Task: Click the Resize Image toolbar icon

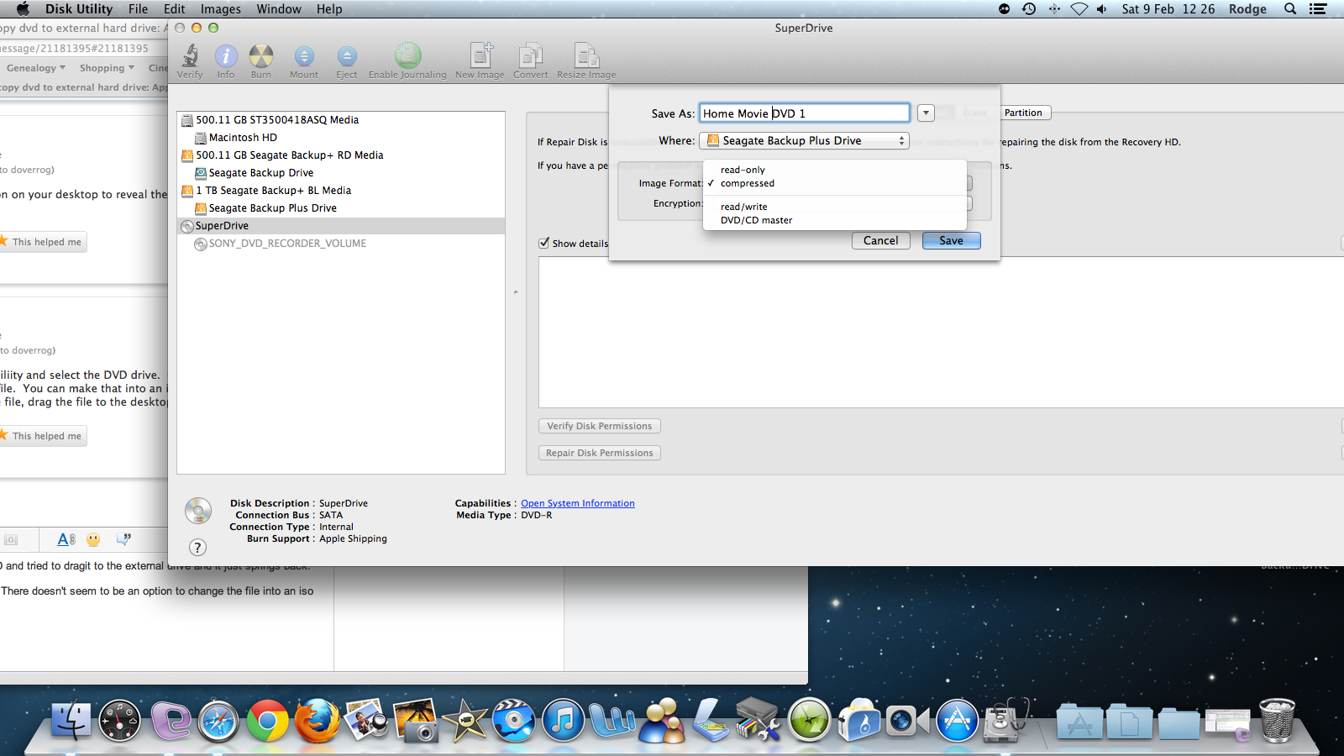Action: [585, 57]
